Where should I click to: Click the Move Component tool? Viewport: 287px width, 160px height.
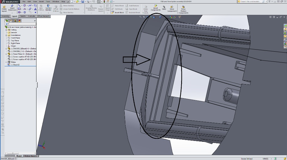[x=172, y=9]
